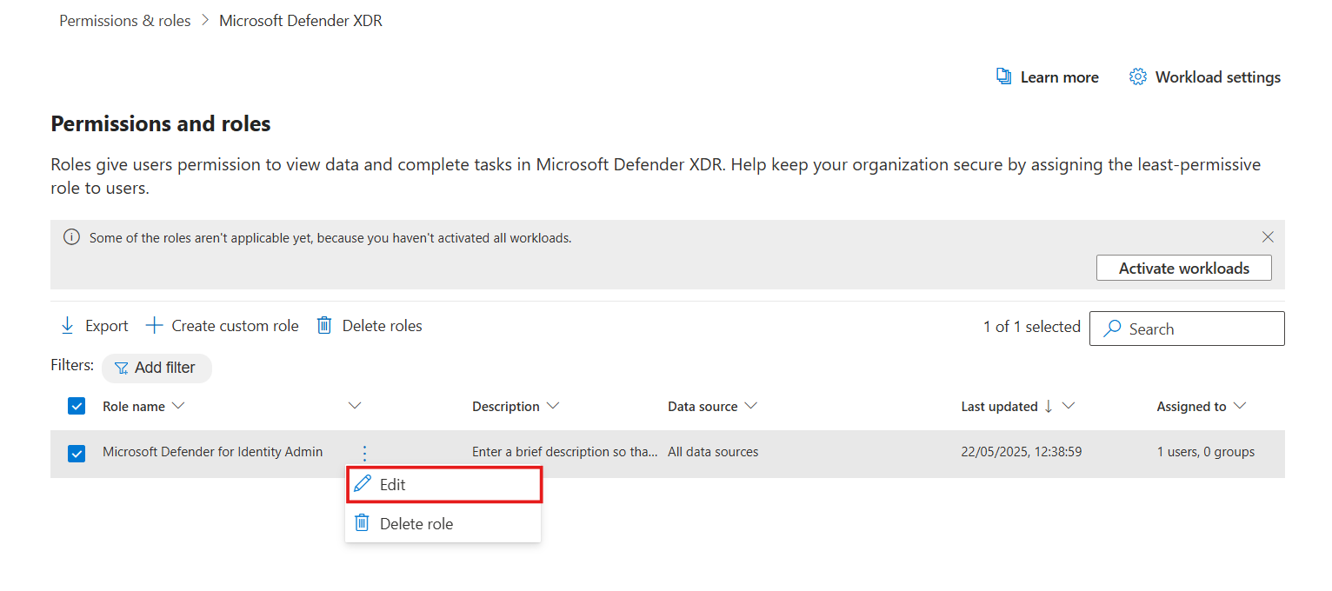Open the Data source column dropdown

753,406
